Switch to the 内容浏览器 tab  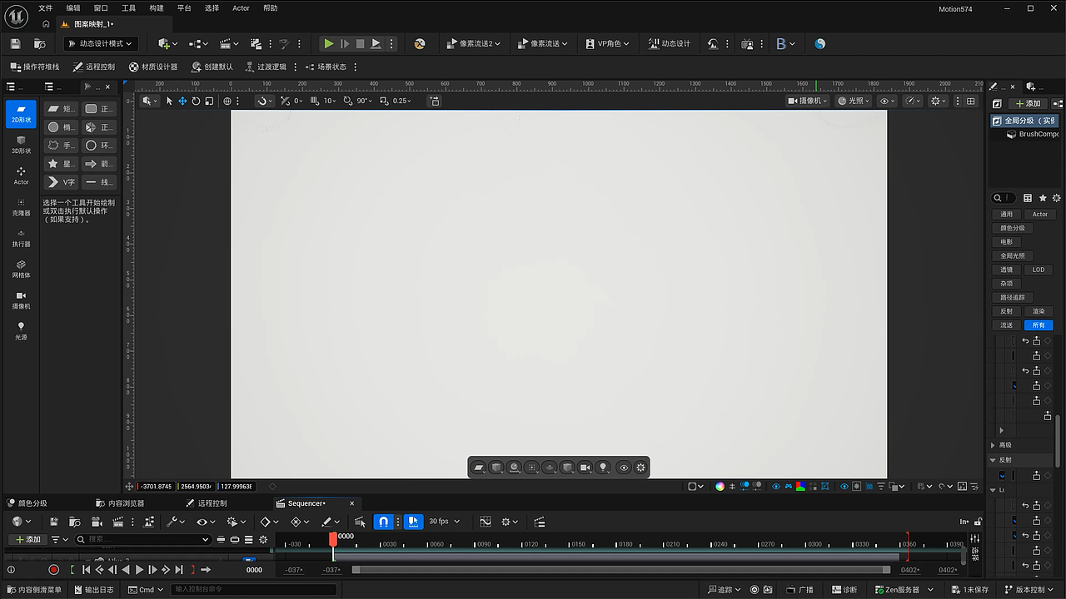118,503
